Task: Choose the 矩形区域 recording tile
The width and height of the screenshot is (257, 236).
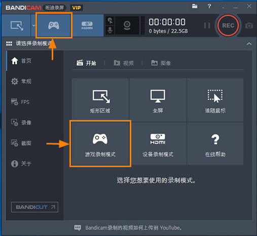Action: tap(100, 100)
